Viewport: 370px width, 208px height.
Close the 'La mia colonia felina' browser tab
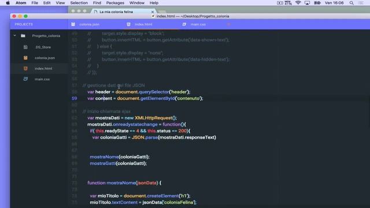click(x=153, y=12)
